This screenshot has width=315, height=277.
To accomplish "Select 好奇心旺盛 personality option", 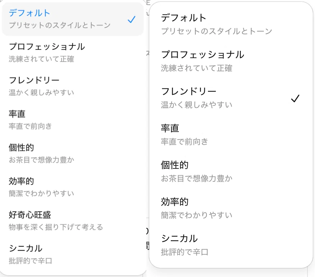I will point(73,221).
